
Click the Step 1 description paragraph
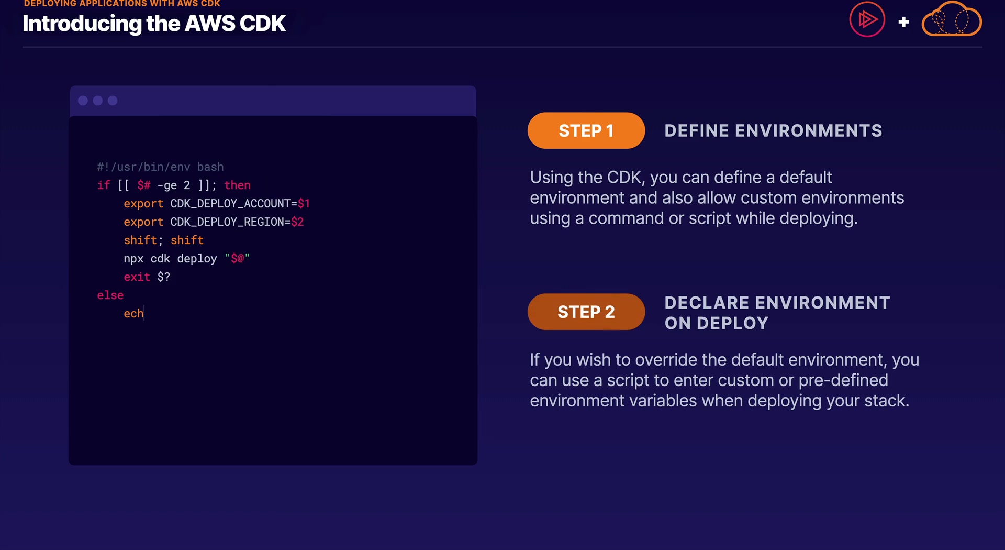pyautogui.click(x=717, y=198)
